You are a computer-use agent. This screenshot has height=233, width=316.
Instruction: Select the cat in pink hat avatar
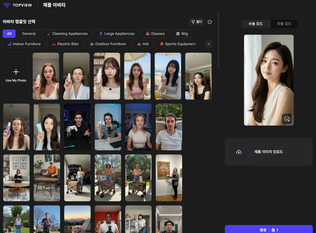click(77, 219)
